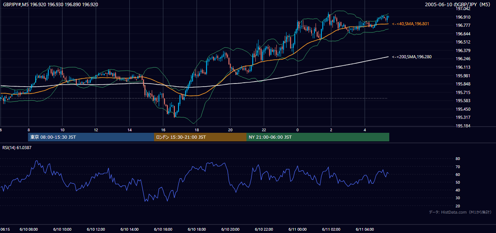The width and height of the screenshot is (496, 233).
Task: Click bottom time label 6/10 20:00
Action: tap(231, 230)
